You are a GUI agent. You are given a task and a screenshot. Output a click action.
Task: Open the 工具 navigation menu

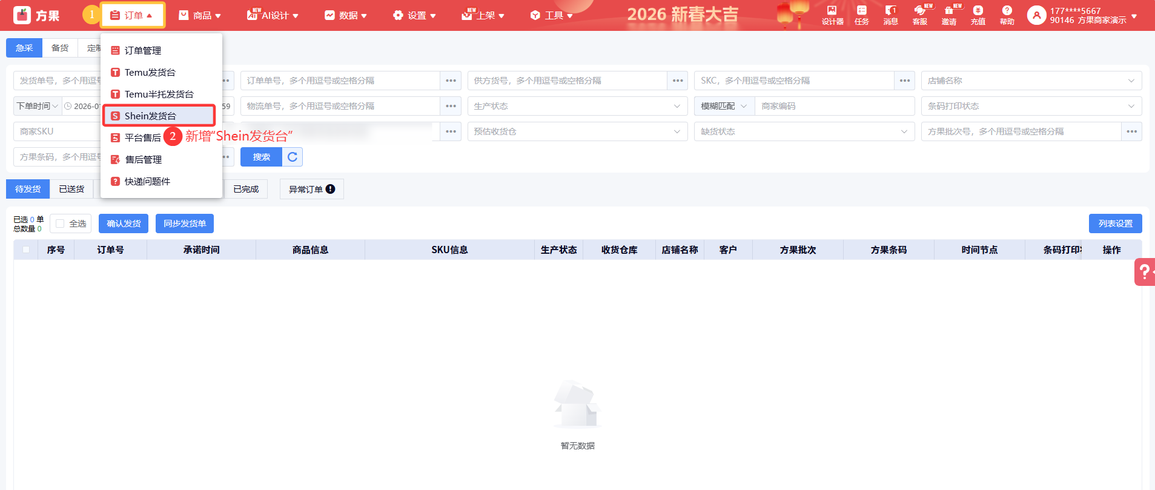point(551,15)
